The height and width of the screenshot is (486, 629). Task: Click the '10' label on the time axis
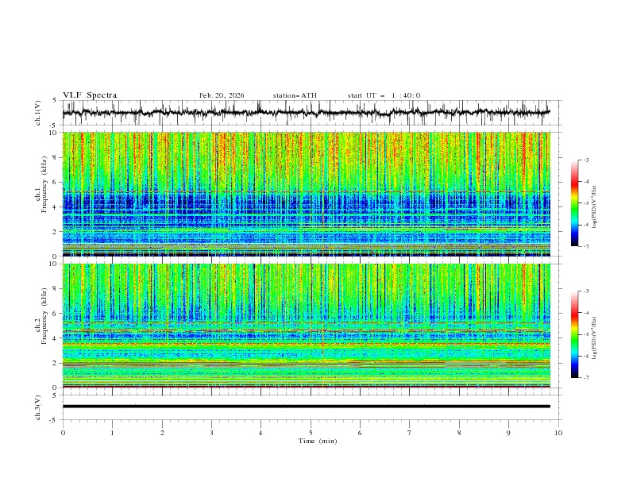pyautogui.click(x=558, y=433)
